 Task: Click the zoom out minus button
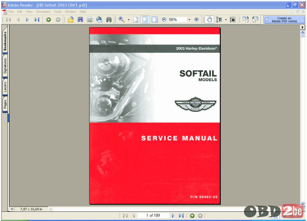point(164,20)
